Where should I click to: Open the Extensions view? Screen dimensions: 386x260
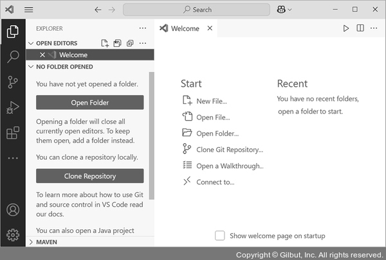click(12, 133)
